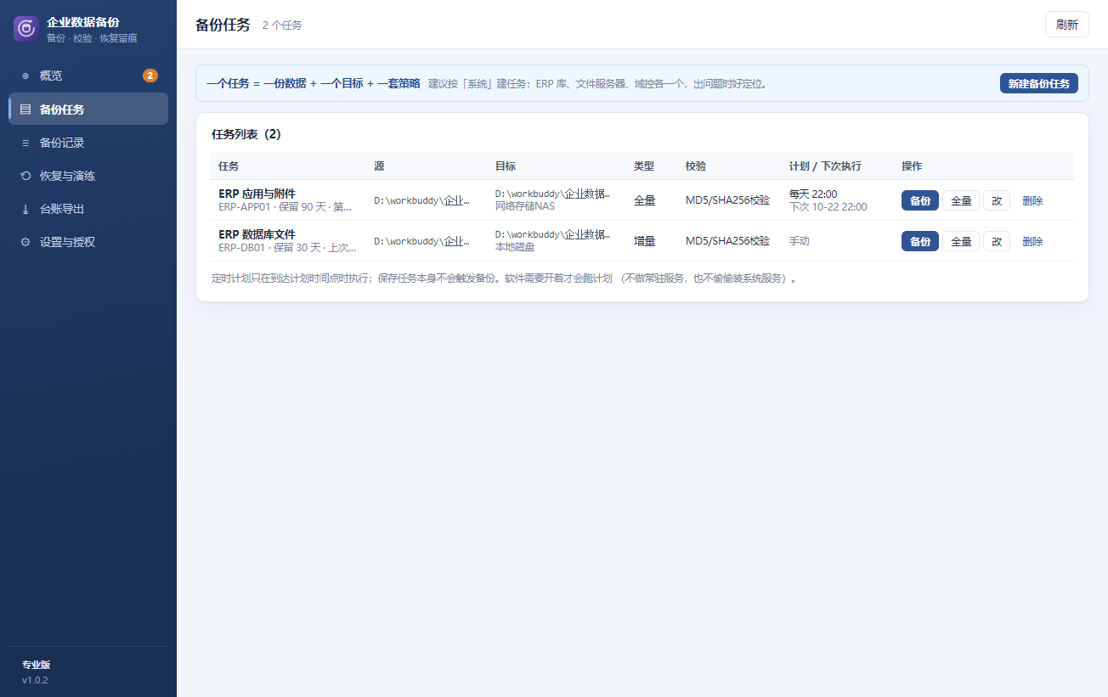The height and width of the screenshot is (697, 1108).
Task: Click the 增量 type cell
Action: tap(645, 241)
